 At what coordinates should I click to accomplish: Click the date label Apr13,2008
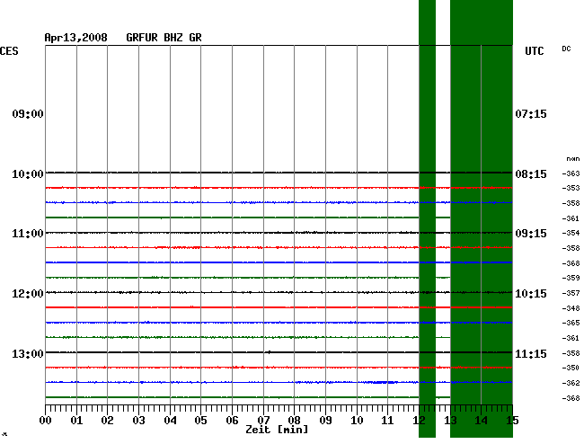coord(76,38)
